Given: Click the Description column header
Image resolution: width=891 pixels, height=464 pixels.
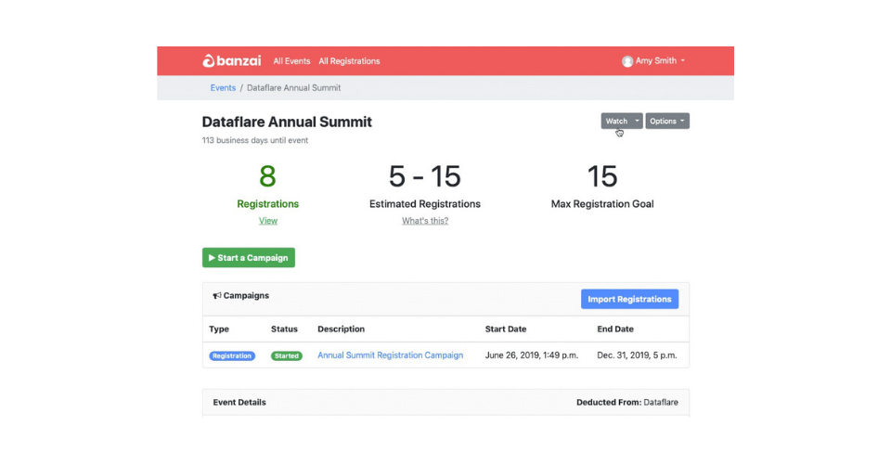Looking at the screenshot, I should [x=341, y=329].
